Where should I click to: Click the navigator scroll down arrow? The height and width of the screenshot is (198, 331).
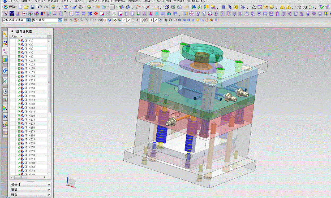pyautogui.click(x=49, y=173)
